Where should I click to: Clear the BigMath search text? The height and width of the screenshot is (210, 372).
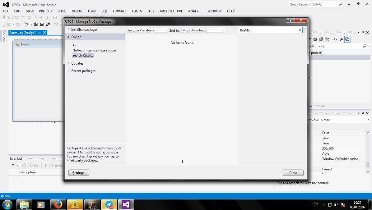(300, 30)
